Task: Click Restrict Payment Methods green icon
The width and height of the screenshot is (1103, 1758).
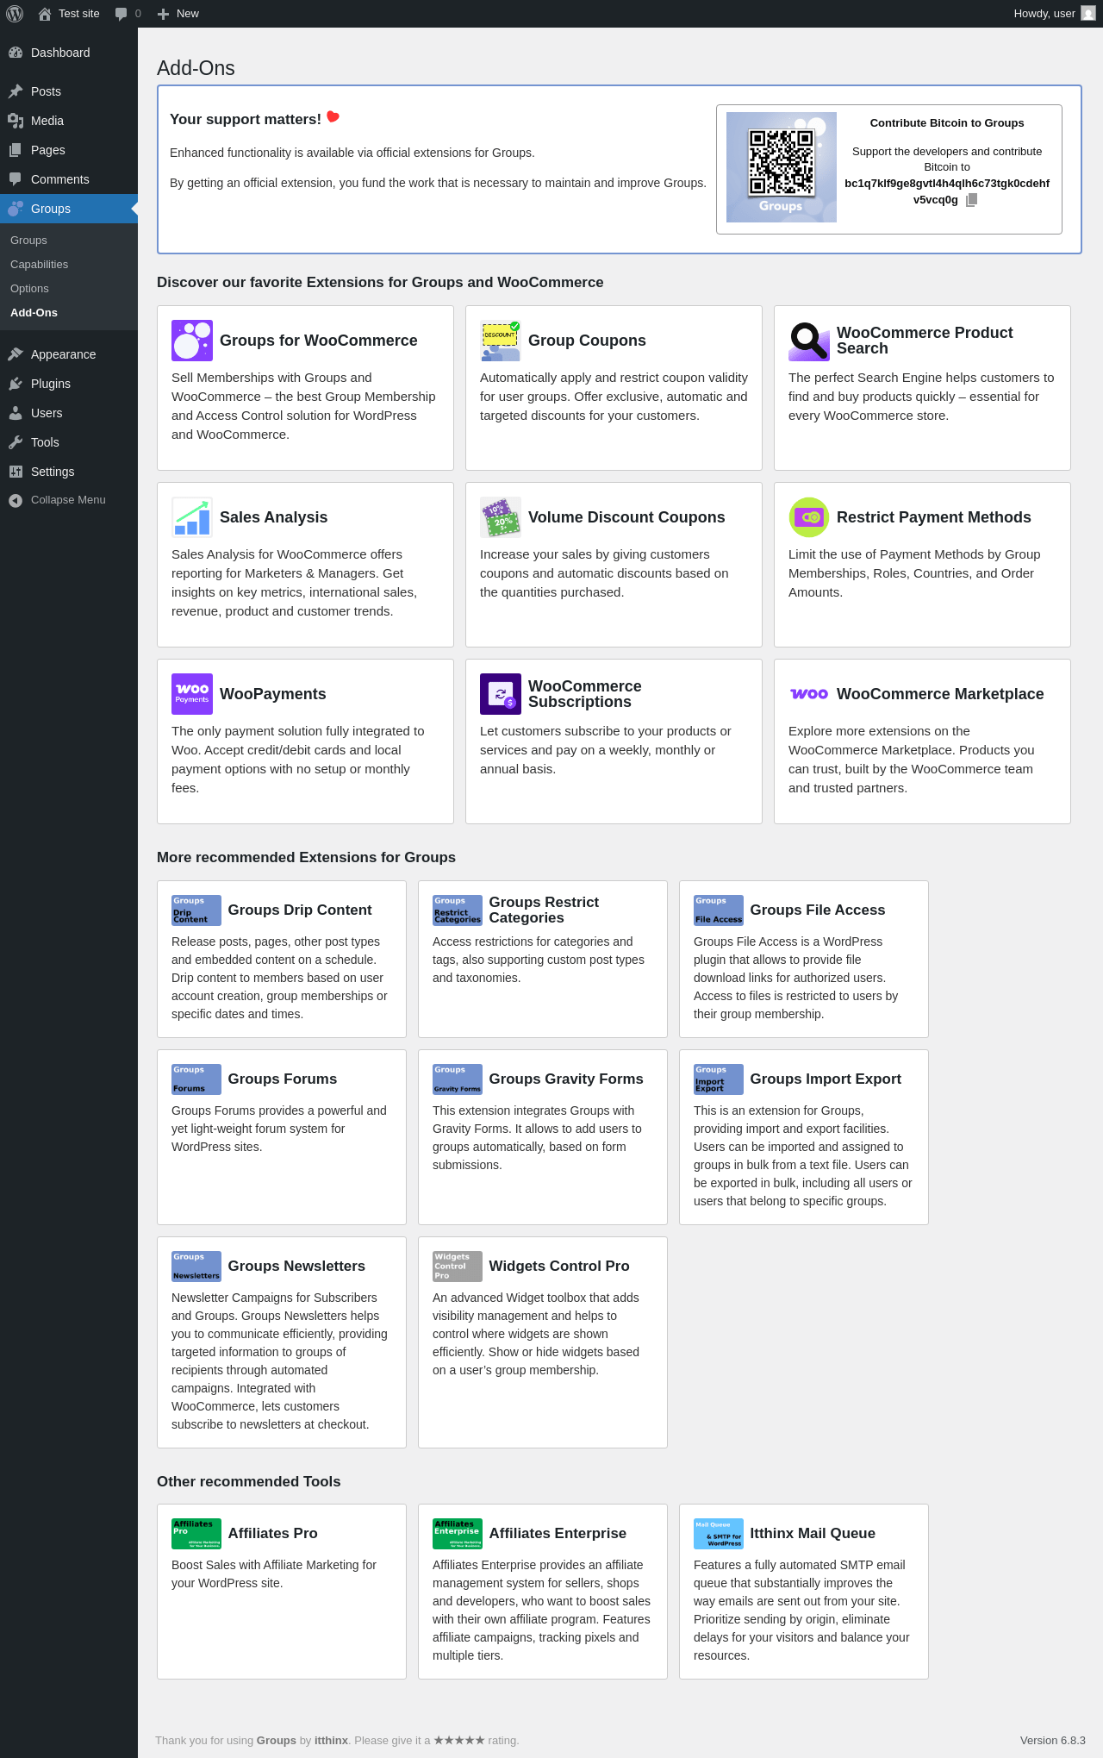Action: pyautogui.click(x=809, y=517)
